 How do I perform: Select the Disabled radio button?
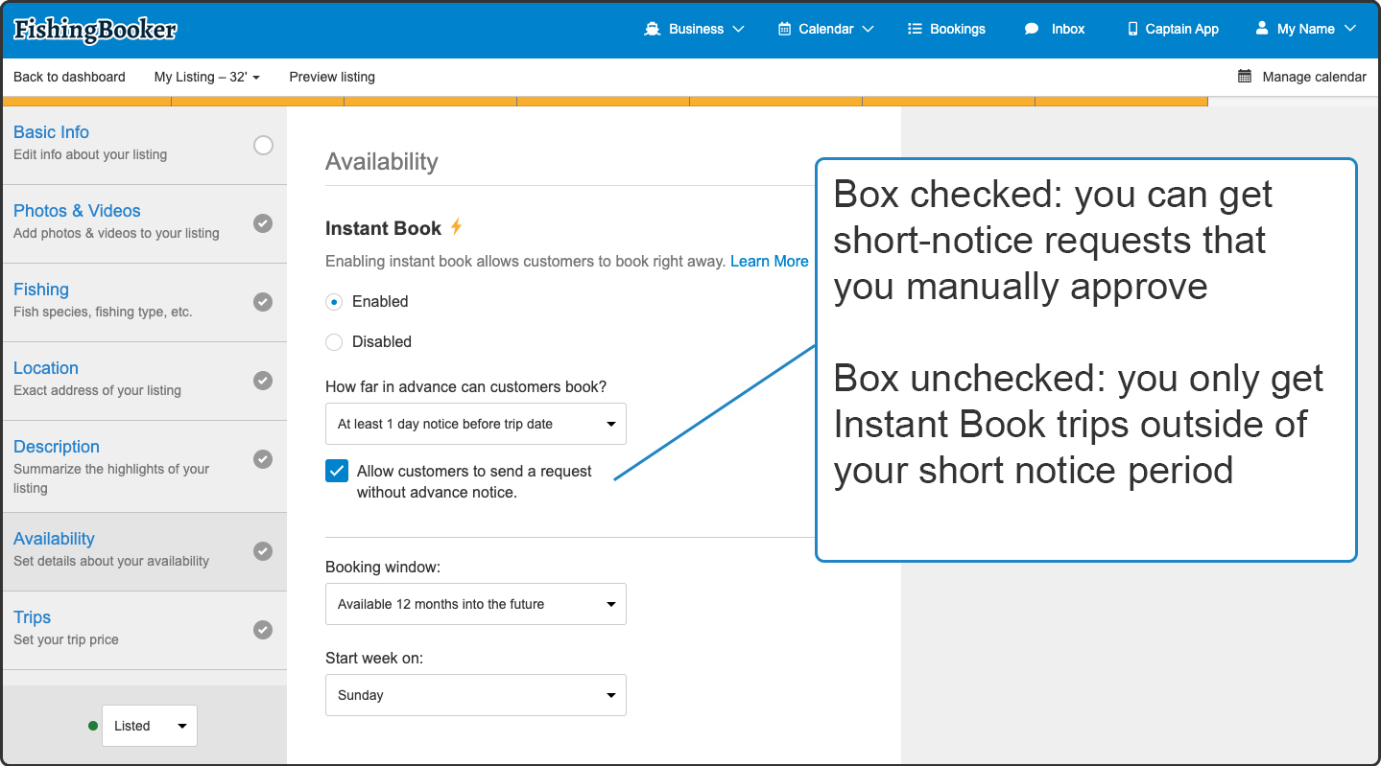(x=334, y=342)
